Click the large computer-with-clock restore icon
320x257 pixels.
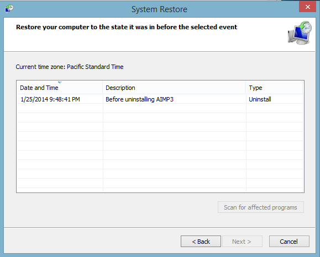pyautogui.click(x=300, y=33)
